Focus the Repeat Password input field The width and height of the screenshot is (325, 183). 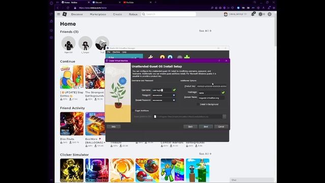(x=161, y=100)
